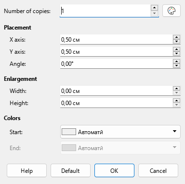Decrease Y axis placement with down arrow

click(177, 54)
